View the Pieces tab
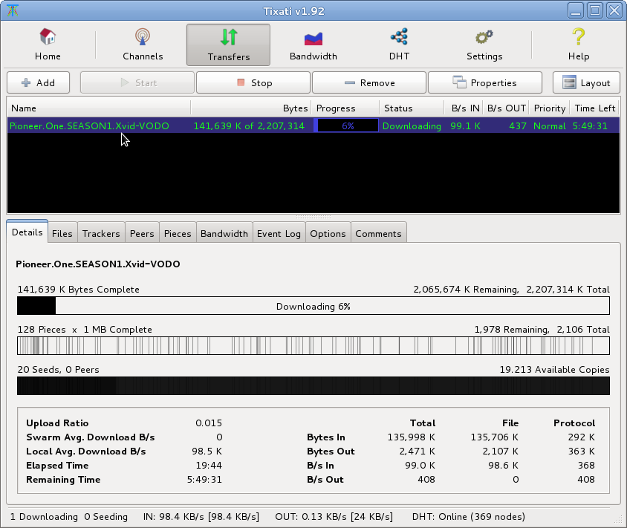This screenshot has width=627, height=528. [x=178, y=234]
